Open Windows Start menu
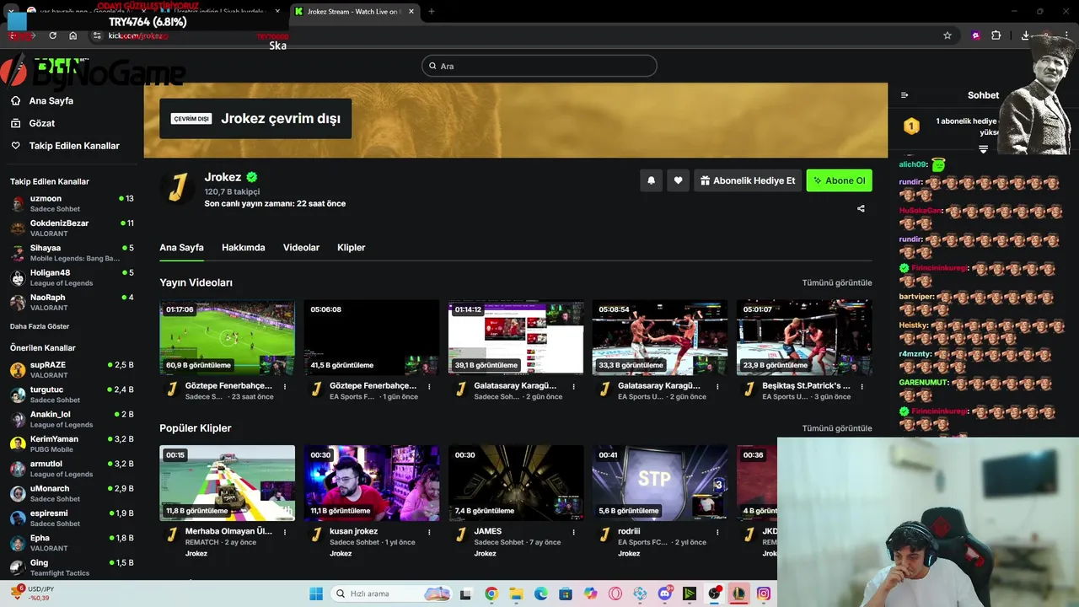 tap(316, 594)
